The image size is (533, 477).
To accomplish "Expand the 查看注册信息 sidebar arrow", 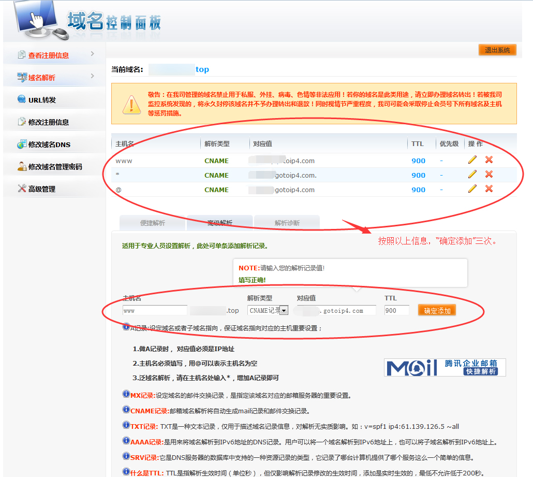I will (92, 54).
